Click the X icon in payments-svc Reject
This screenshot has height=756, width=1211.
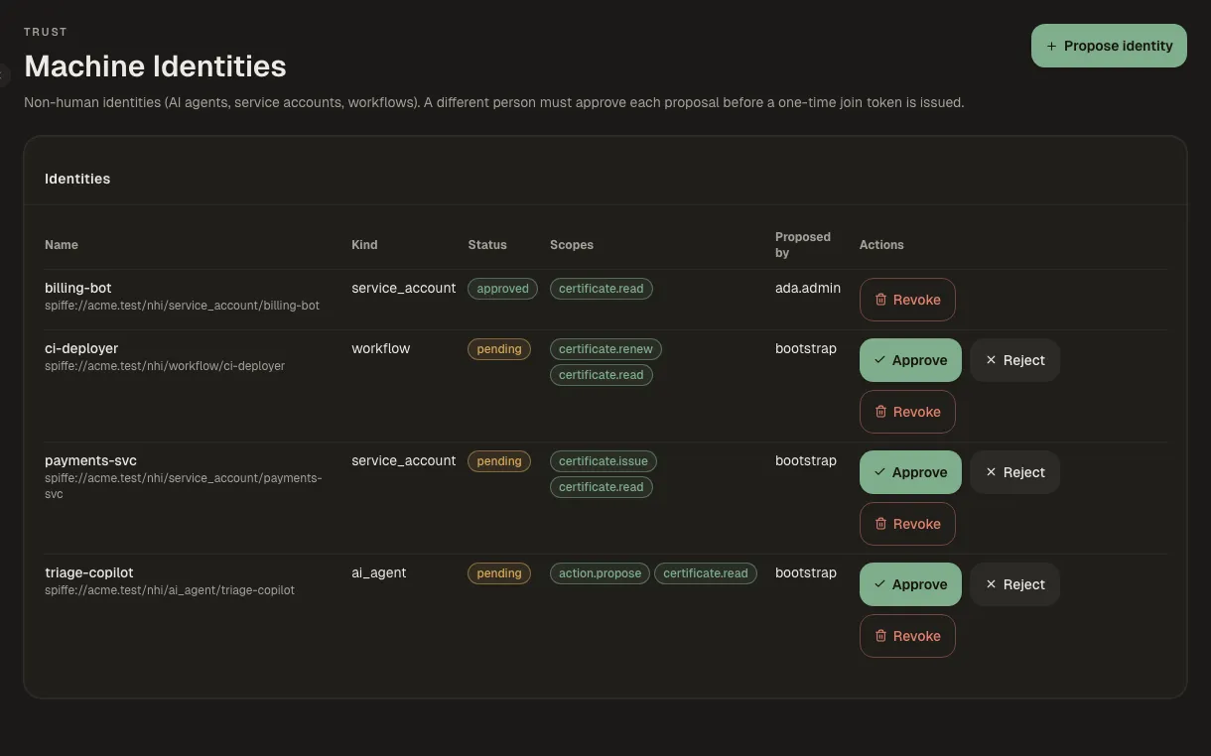tap(991, 472)
